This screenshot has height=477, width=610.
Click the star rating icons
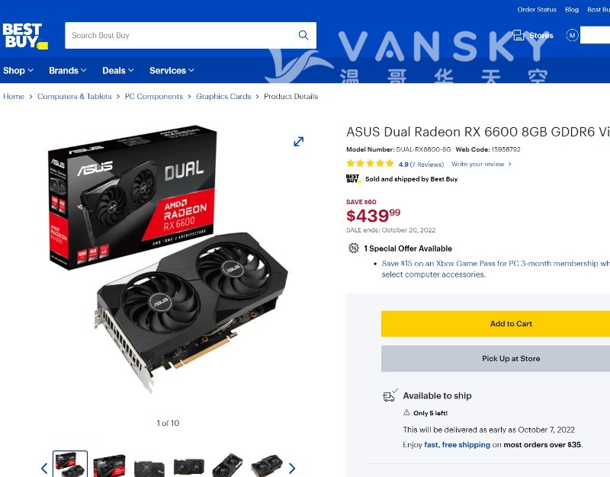370,163
